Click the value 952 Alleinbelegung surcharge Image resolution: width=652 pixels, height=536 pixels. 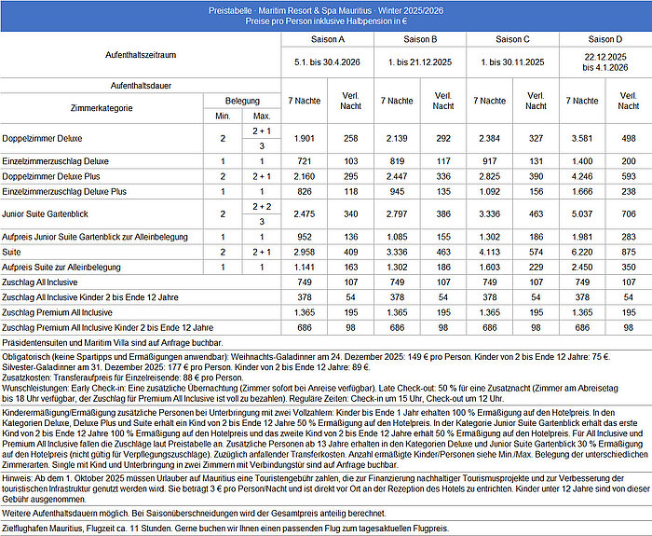pos(305,237)
